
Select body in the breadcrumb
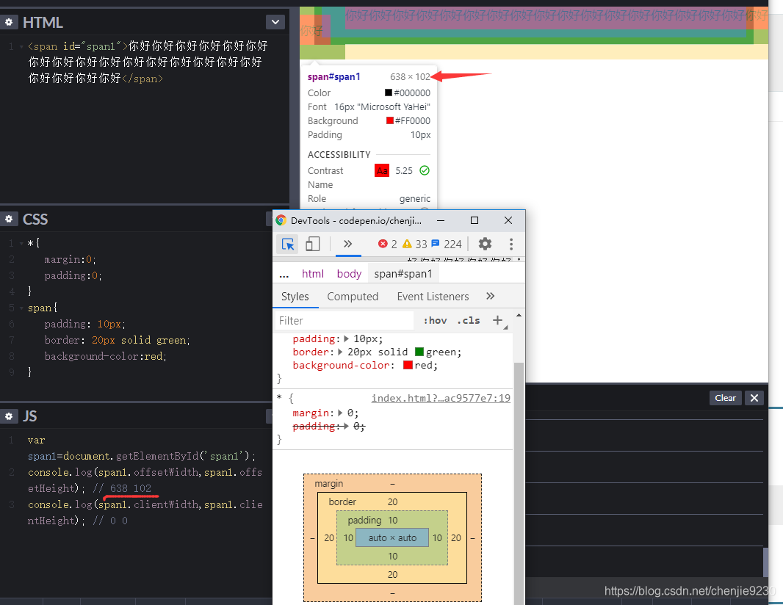click(x=349, y=274)
